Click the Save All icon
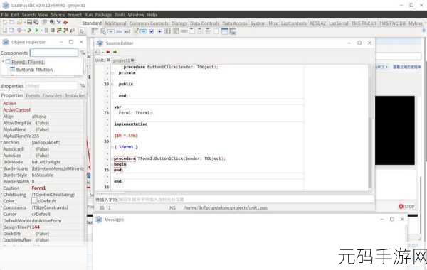This screenshot has width=427, height=270. [36, 22]
